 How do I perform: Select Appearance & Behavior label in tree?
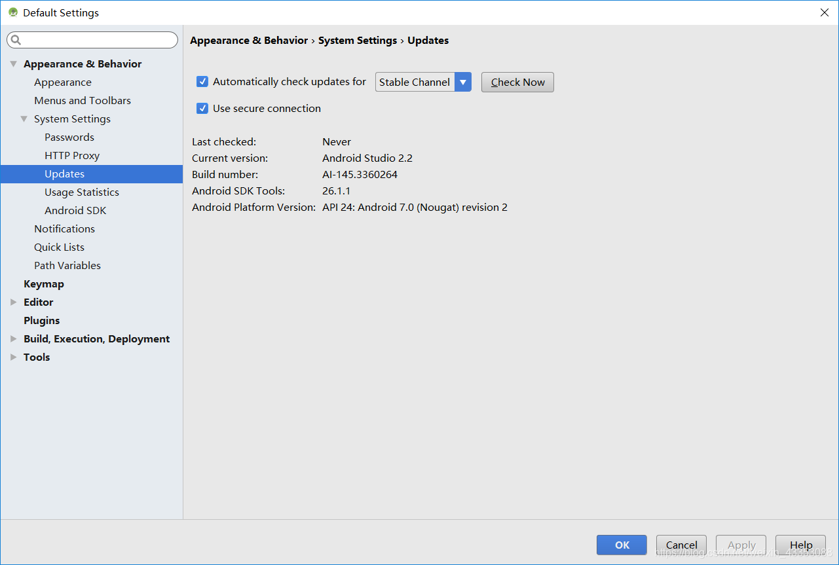coord(83,64)
